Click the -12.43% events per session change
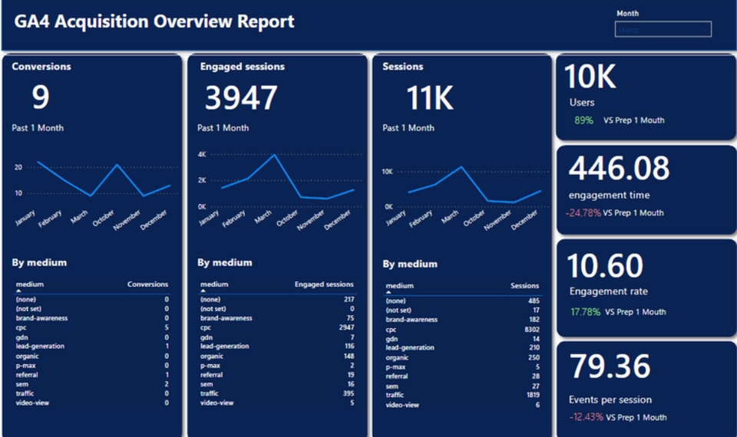 coord(586,417)
